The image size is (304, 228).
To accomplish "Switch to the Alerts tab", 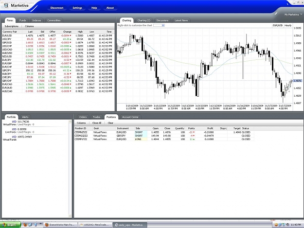I will 25,117.
